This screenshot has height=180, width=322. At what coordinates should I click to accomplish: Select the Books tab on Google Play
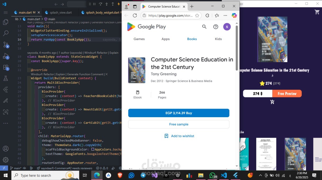point(192,39)
